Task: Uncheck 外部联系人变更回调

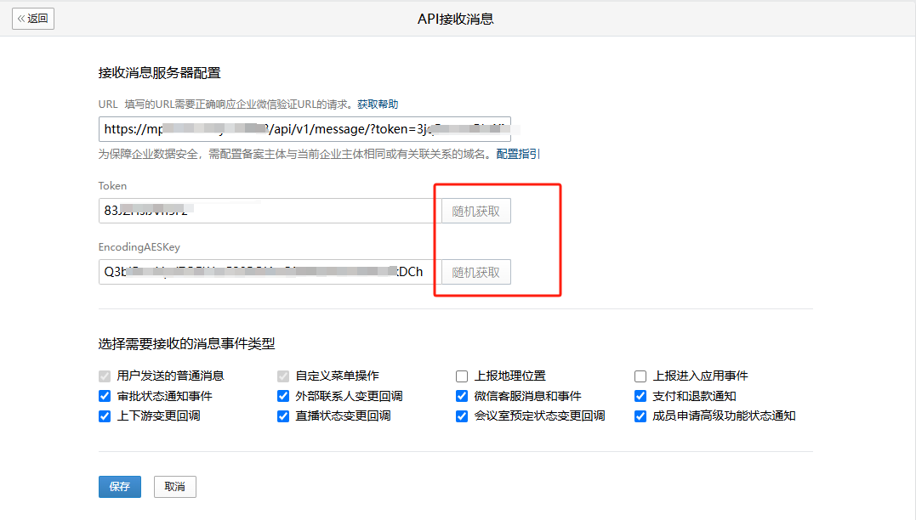Action: (x=283, y=396)
